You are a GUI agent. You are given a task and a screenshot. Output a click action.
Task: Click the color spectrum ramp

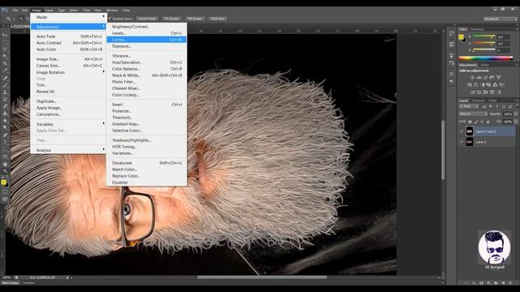[x=486, y=58]
